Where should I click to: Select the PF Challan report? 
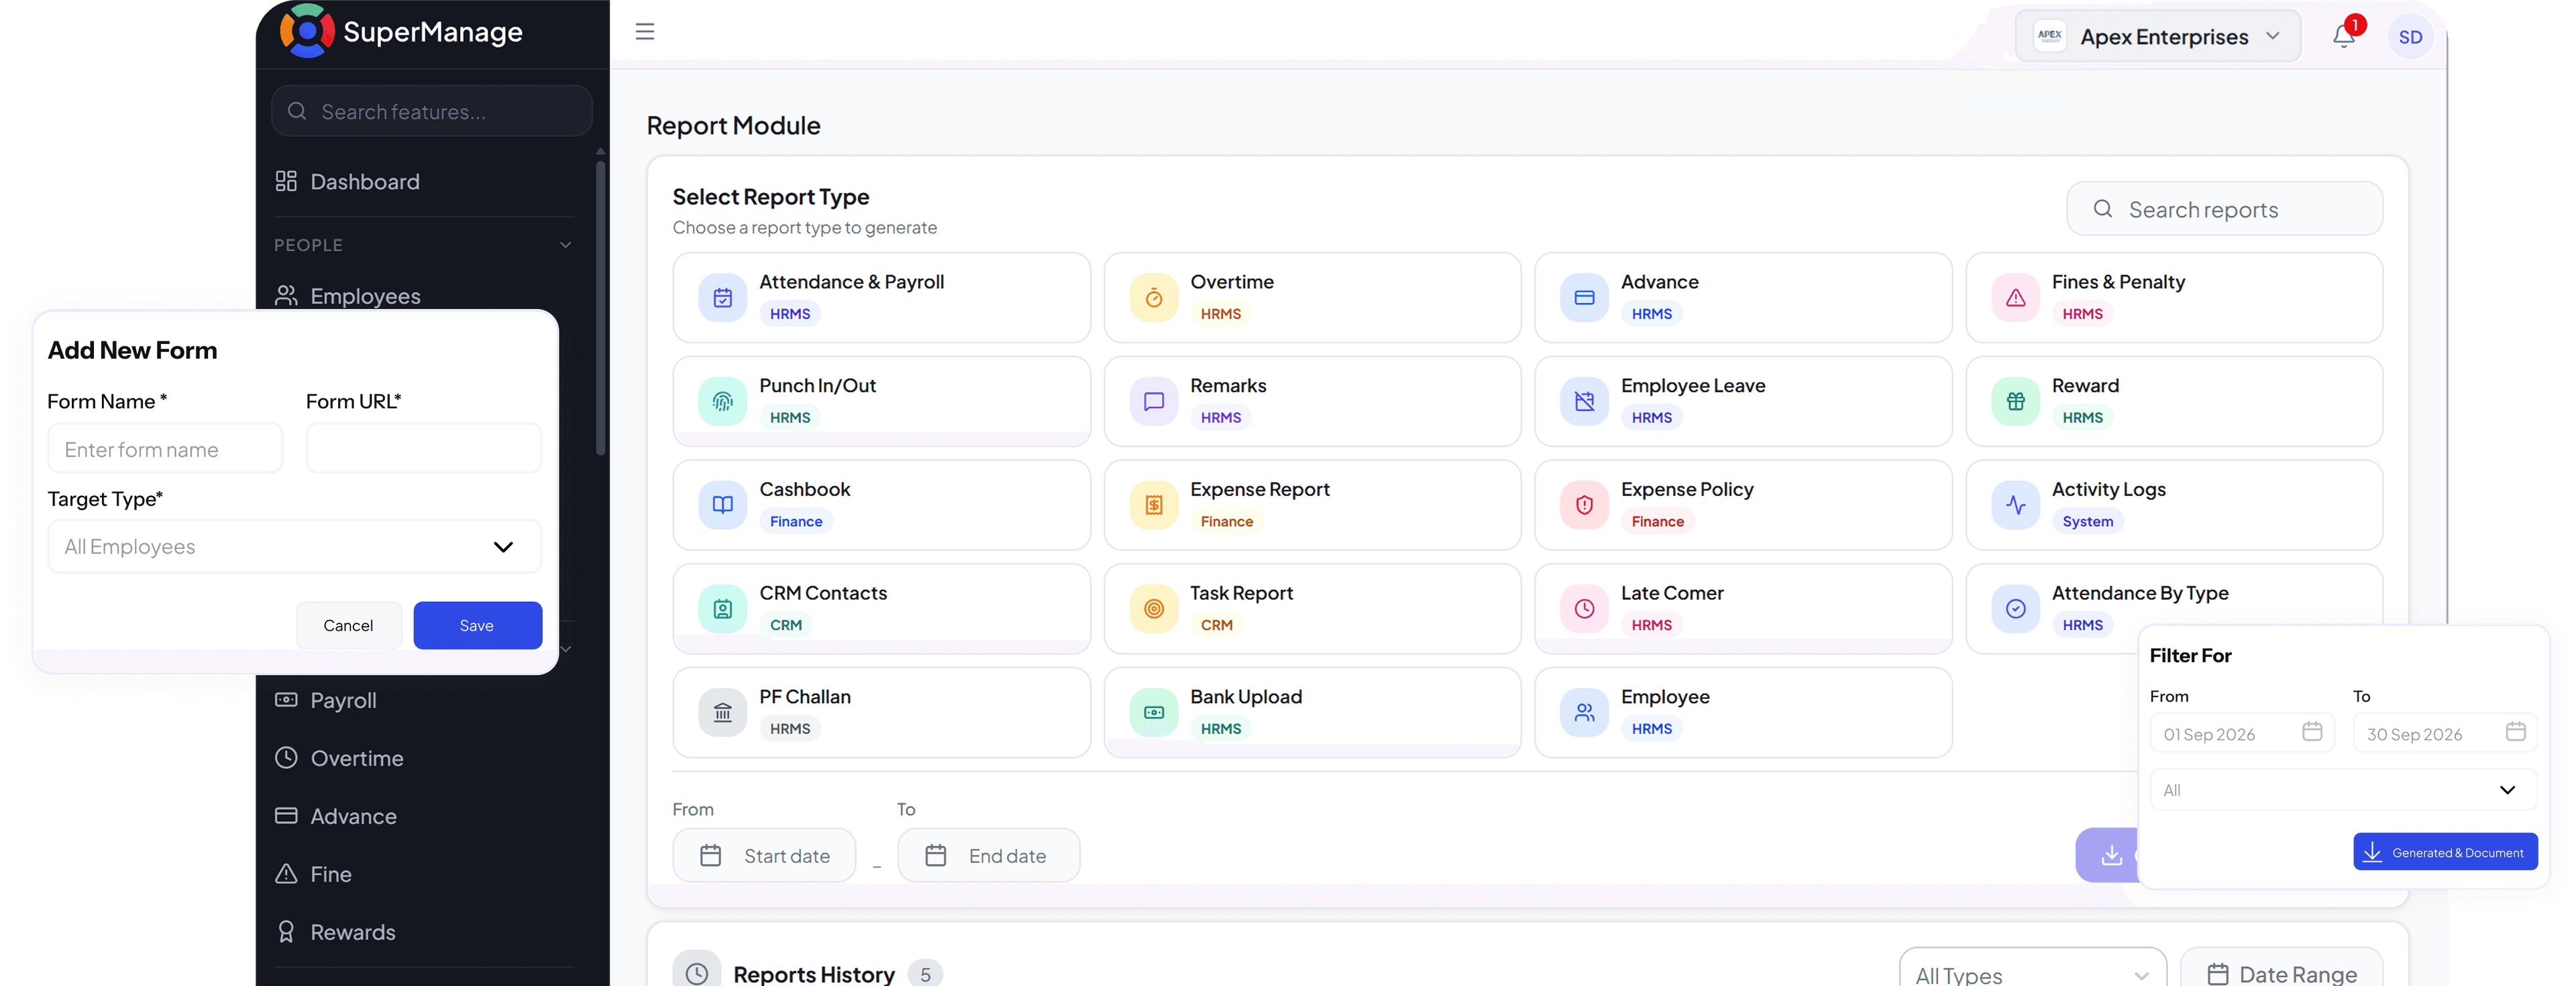tap(881, 713)
